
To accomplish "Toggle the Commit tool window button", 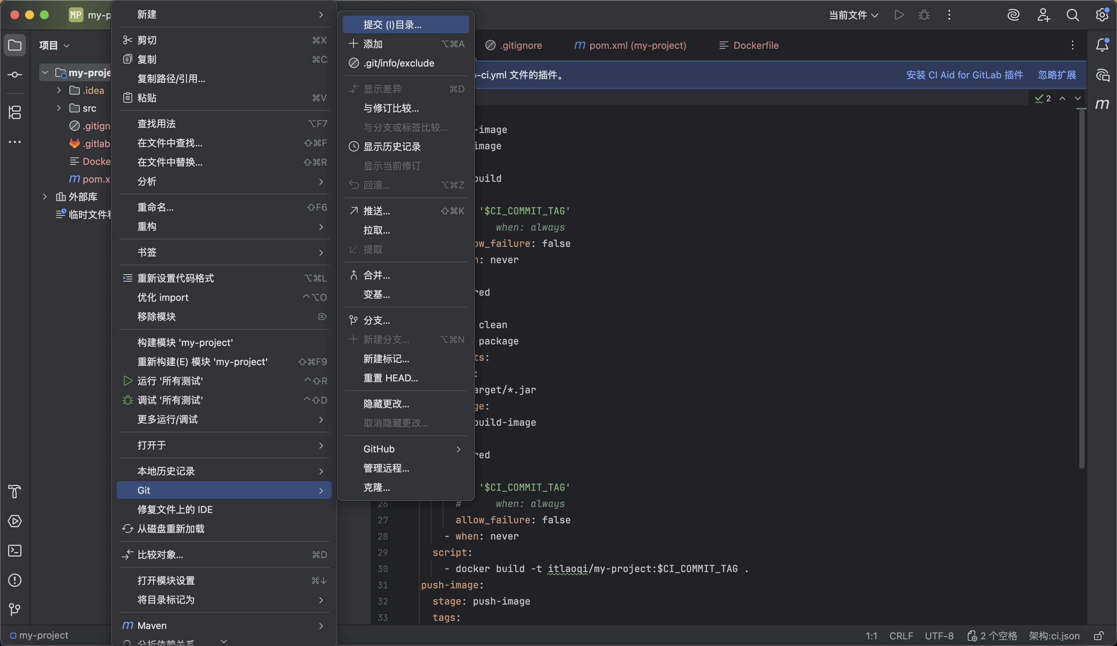I will 15,75.
